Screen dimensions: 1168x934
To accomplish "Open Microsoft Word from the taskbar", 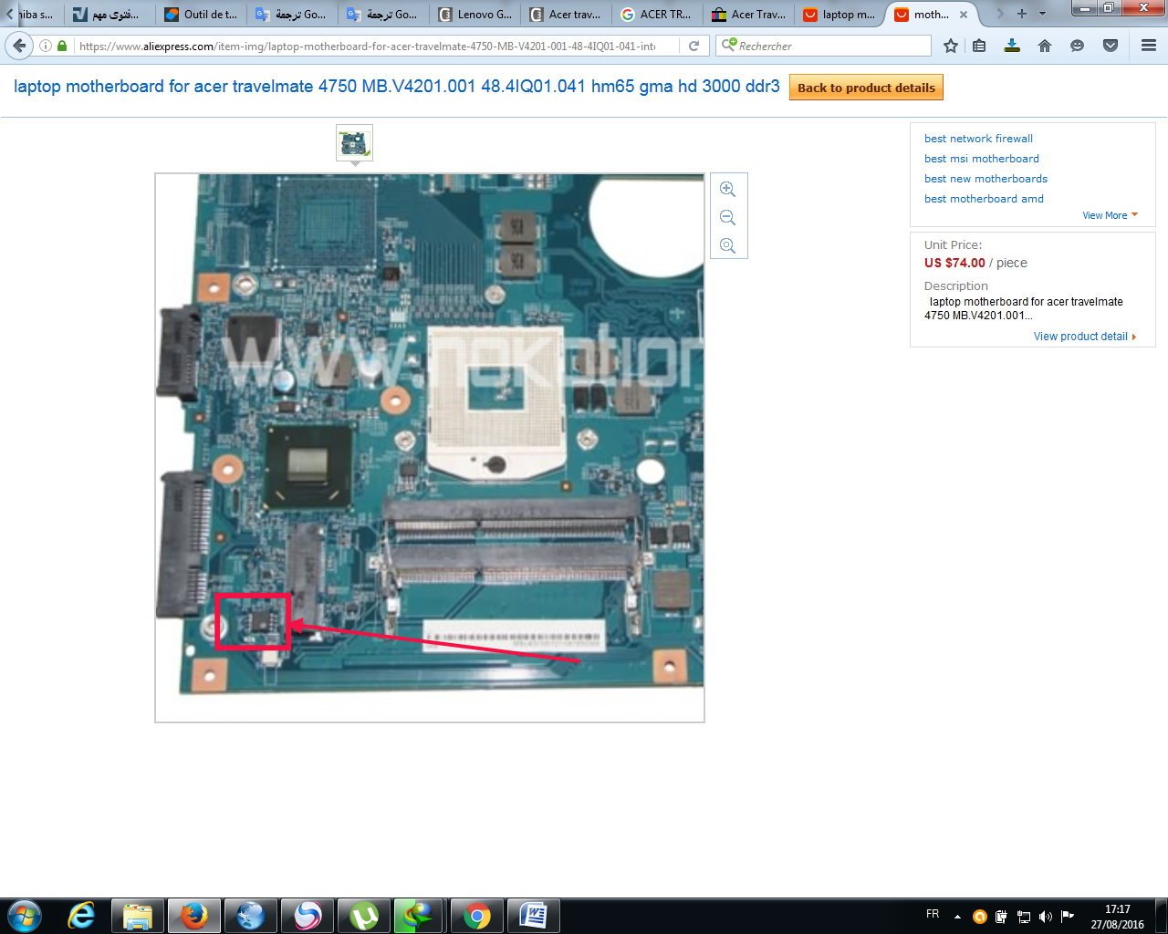I will pos(533,916).
